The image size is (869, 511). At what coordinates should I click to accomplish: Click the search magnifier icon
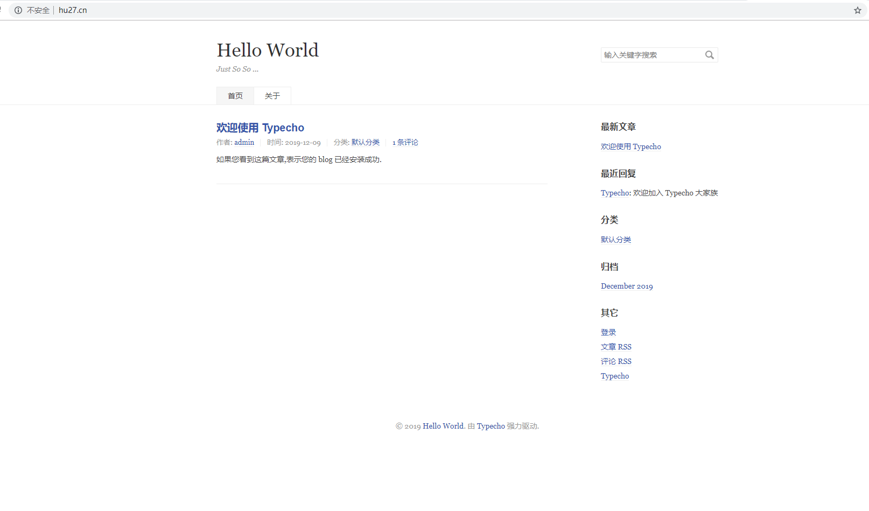point(710,55)
